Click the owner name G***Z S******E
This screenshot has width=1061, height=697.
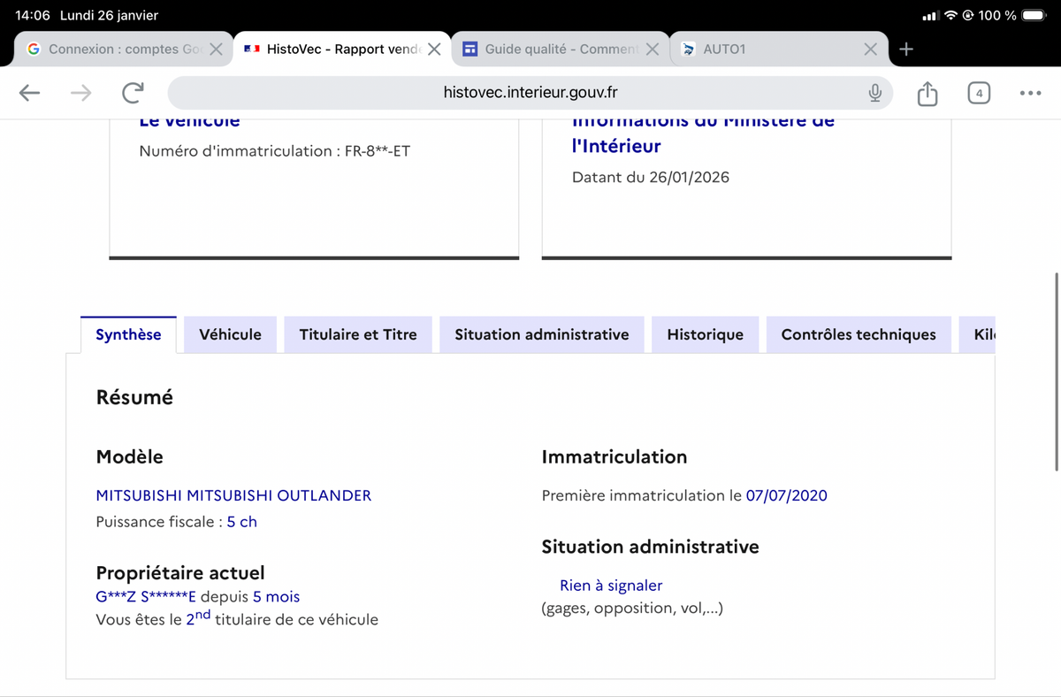coord(146,597)
